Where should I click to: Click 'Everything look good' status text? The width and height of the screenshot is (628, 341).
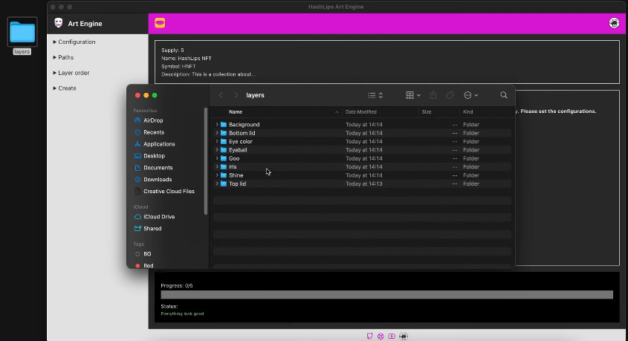click(182, 314)
